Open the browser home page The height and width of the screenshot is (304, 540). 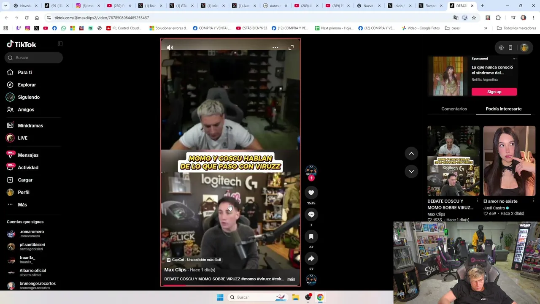[x=37, y=18]
